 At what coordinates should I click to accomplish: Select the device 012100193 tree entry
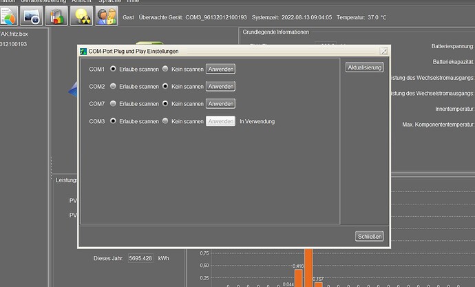click(x=13, y=44)
